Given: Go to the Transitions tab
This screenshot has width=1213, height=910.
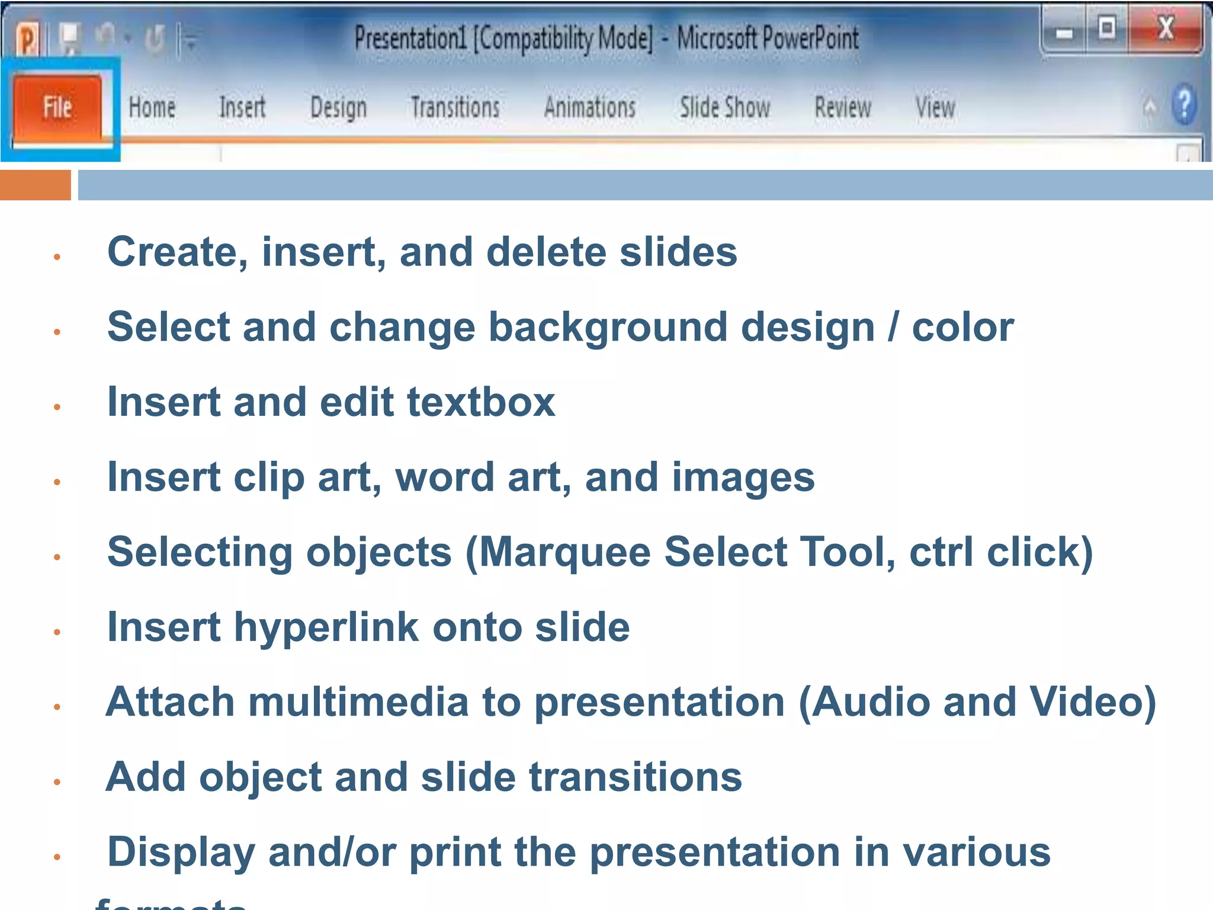Looking at the screenshot, I should point(455,108).
